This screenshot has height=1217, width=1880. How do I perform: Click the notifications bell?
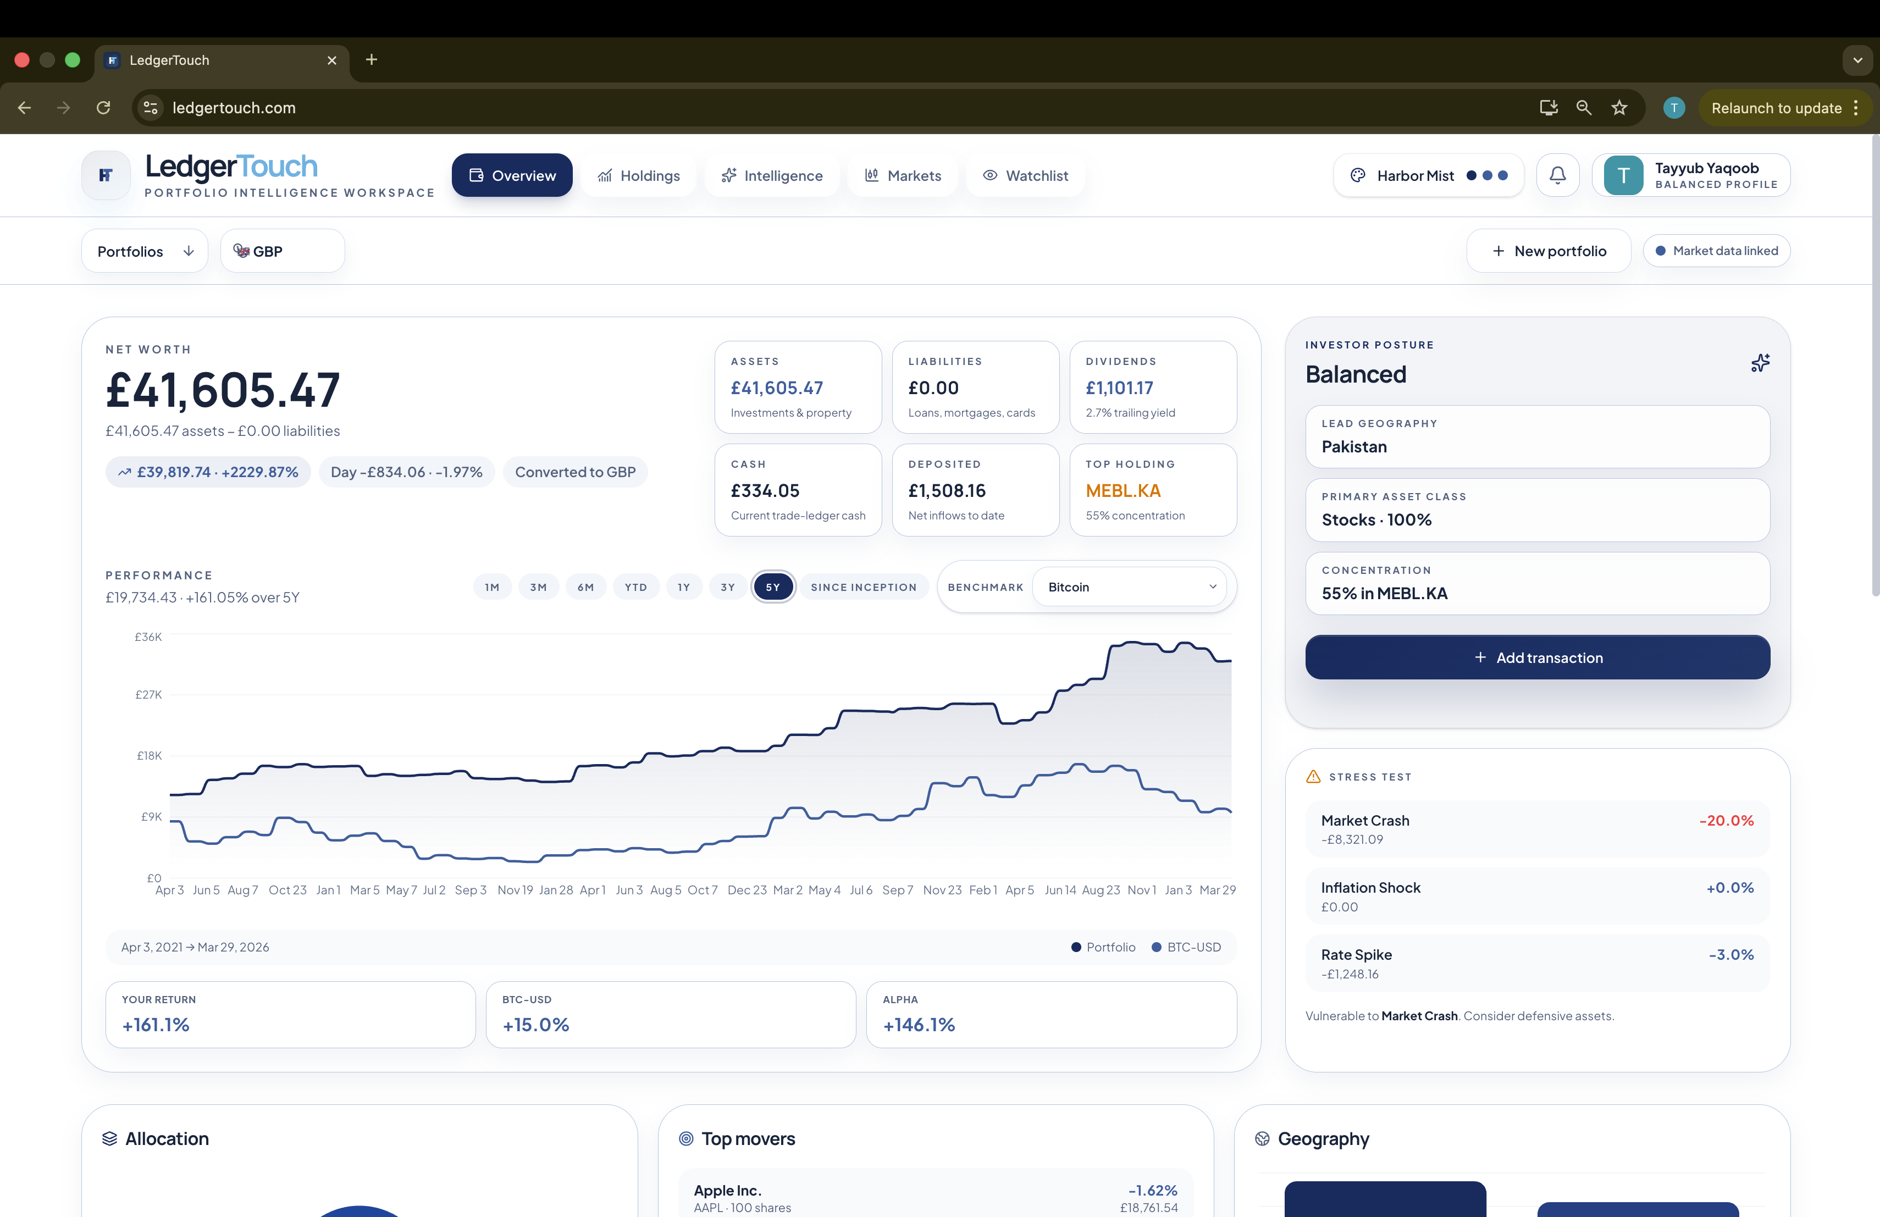[1557, 175]
